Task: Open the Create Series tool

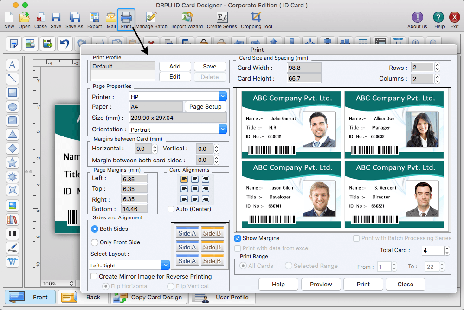Action: click(222, 20)
